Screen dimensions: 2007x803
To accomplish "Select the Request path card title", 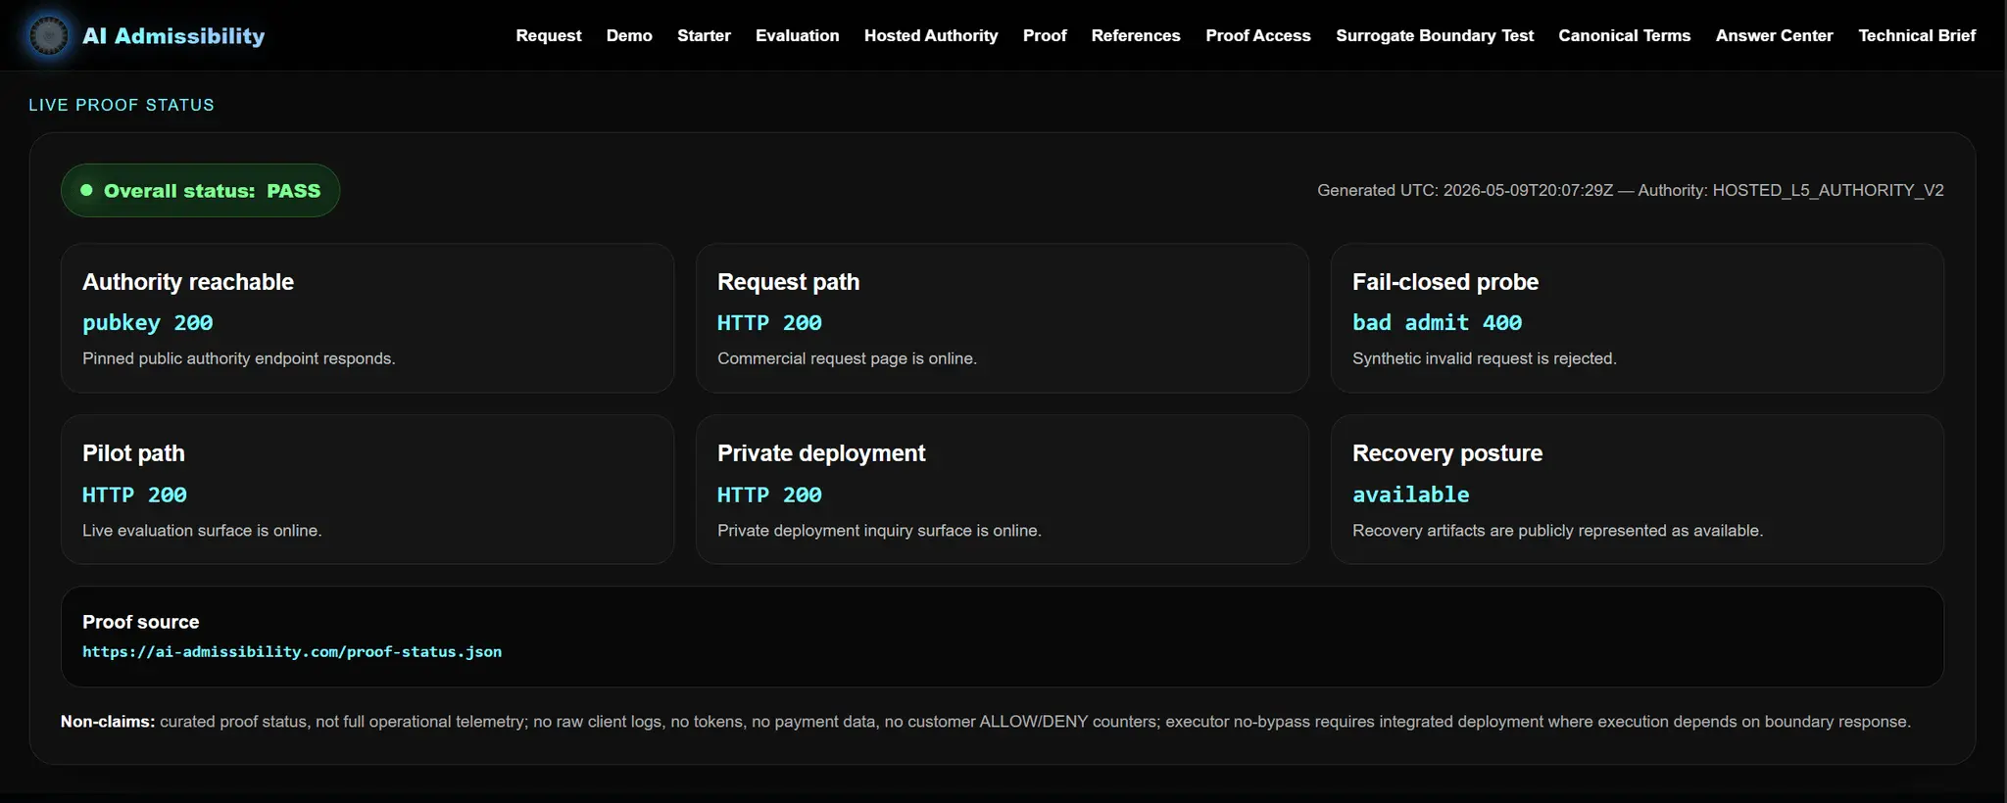I will [789, 282].
